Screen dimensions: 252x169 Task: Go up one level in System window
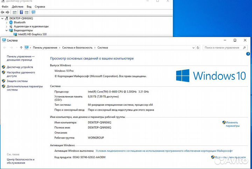tap(21, 48)
